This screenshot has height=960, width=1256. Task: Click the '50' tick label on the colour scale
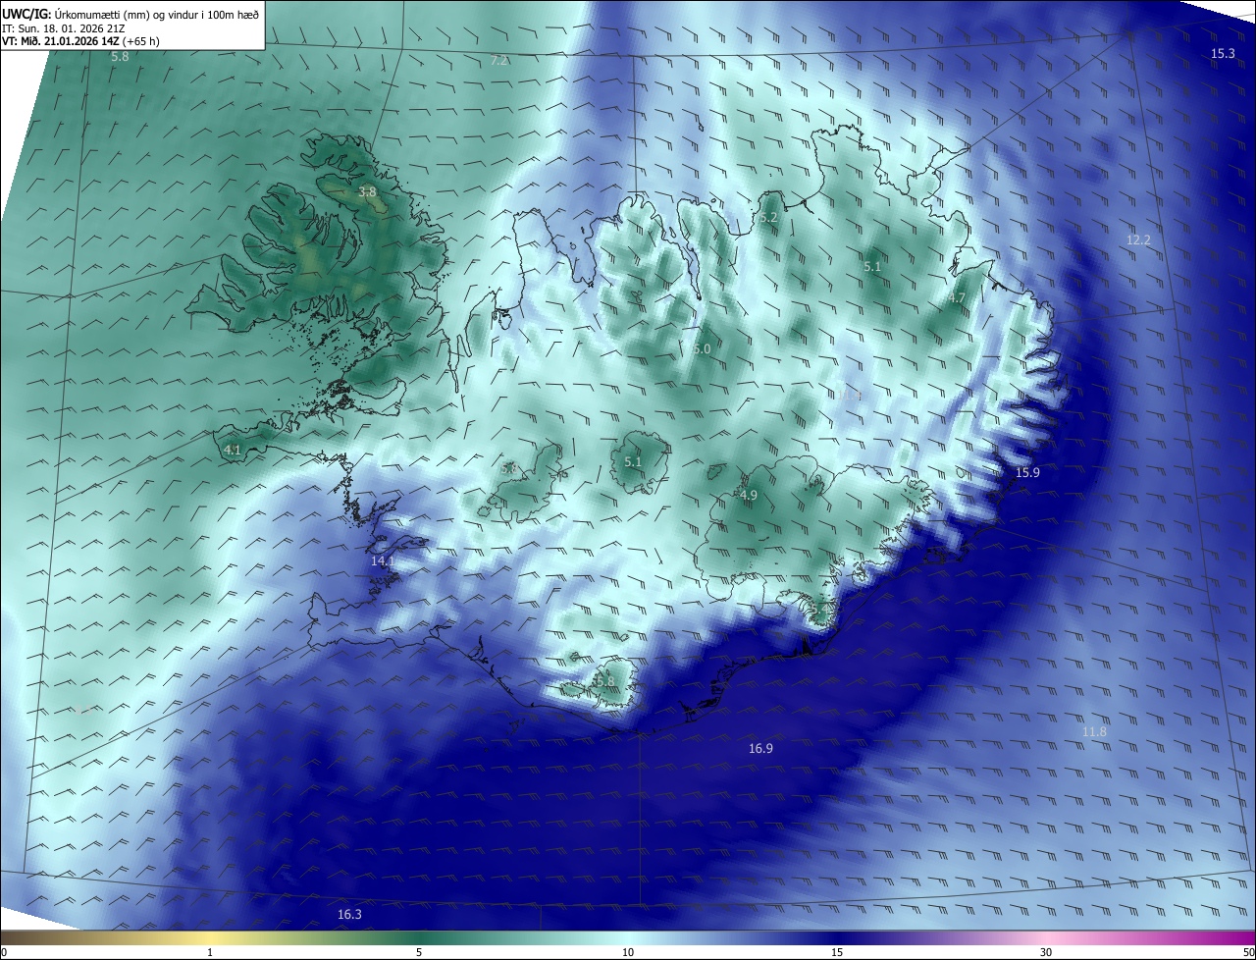point(1248,952)
